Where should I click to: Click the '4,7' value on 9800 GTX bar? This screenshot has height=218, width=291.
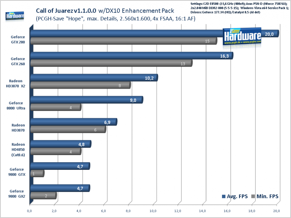[80, 167]
